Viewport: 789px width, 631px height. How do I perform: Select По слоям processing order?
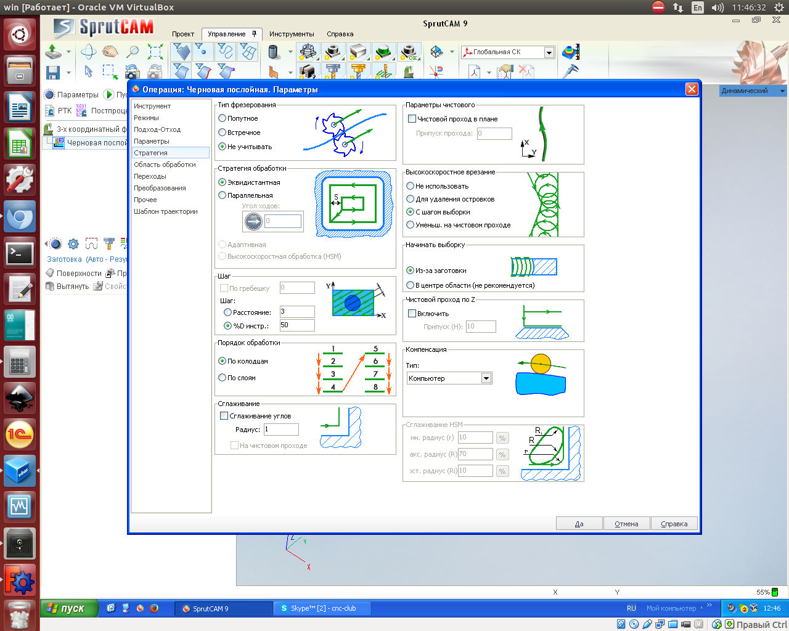coord(223,378)
